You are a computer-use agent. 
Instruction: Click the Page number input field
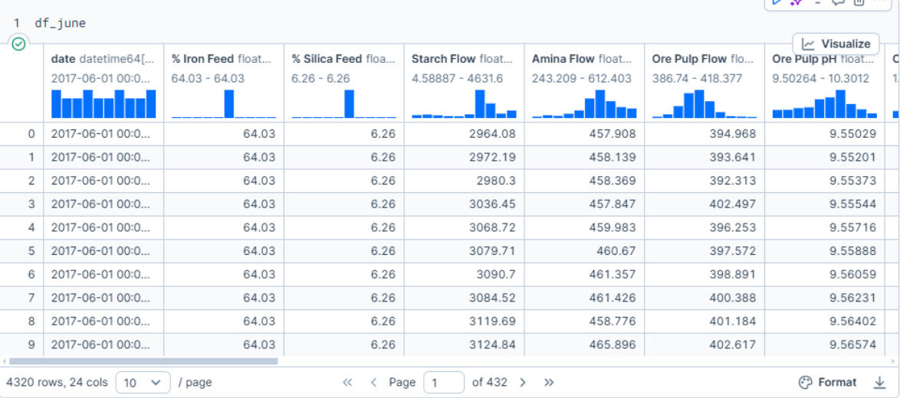coord(444,382)
